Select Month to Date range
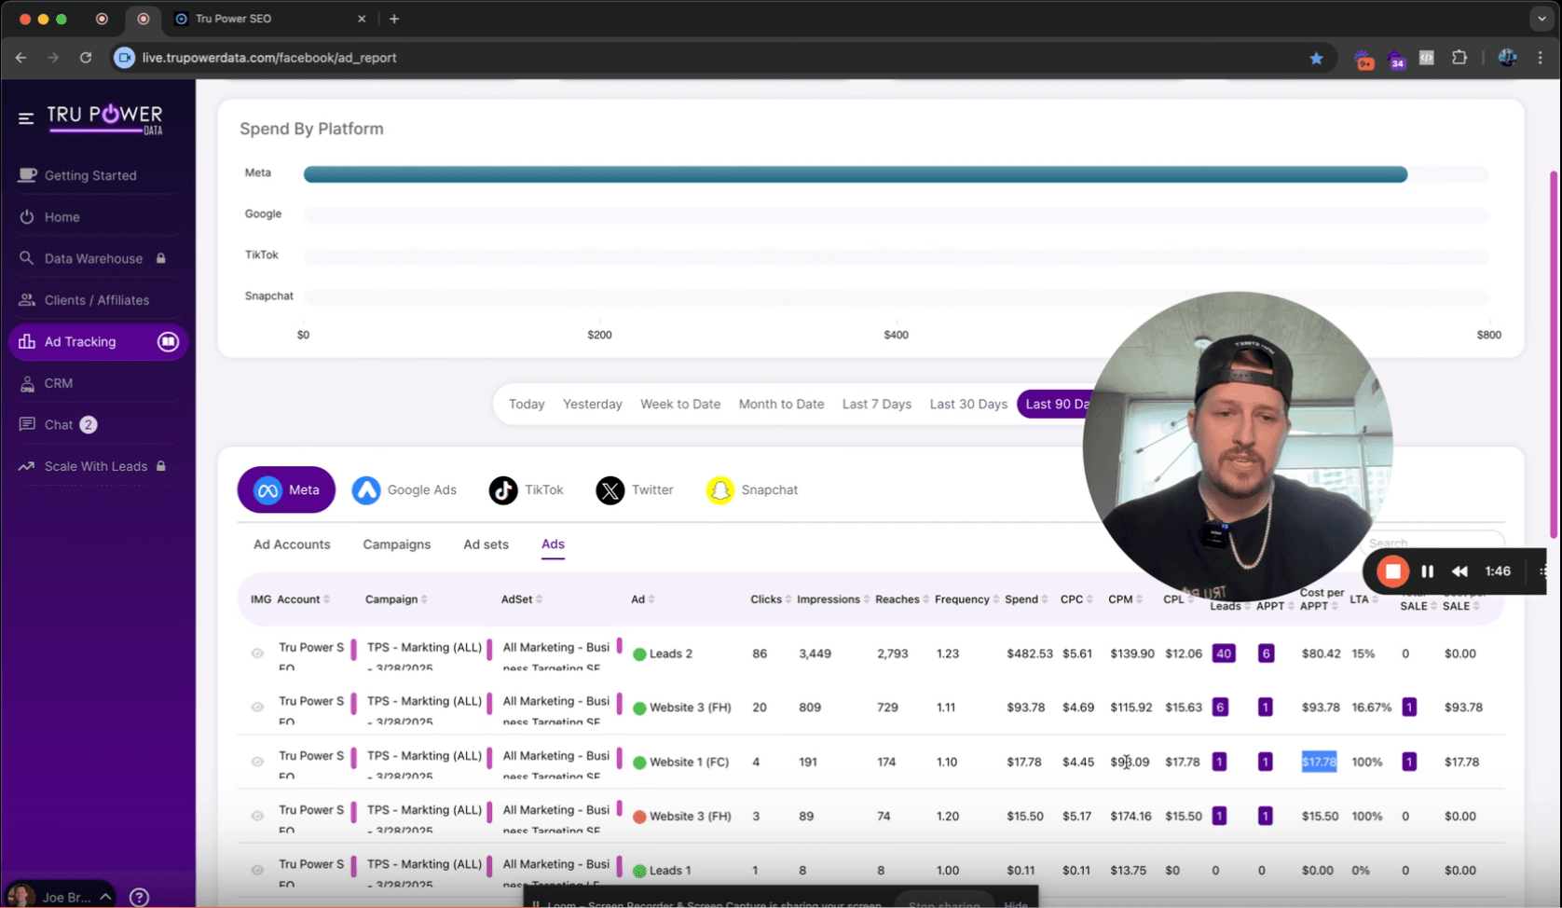This screenshot has width=1562, height=908. (781, 404)
